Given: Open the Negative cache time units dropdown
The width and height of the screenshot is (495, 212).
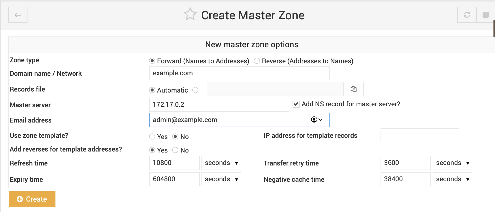Looking at the screenshot, I should point(452,179).
